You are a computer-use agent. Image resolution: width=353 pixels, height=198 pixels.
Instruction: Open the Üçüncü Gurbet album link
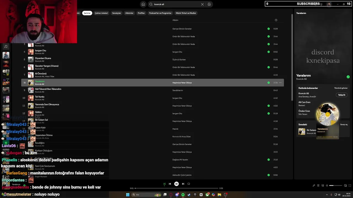click(179, 59)
